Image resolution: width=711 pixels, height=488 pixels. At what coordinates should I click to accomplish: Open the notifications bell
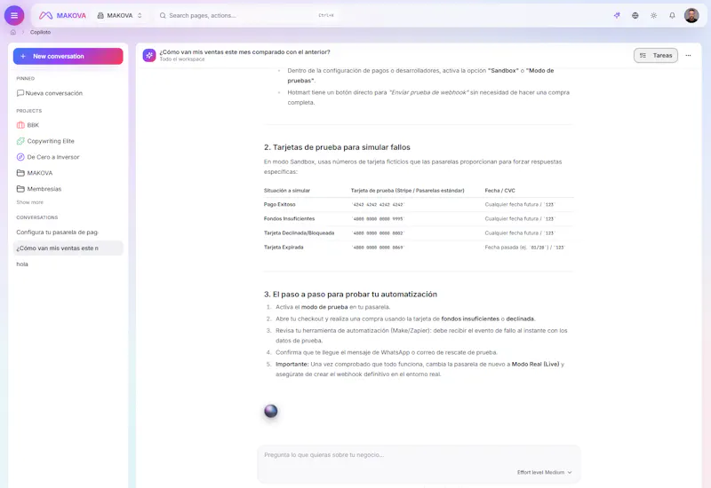click(x=672, y=15)
